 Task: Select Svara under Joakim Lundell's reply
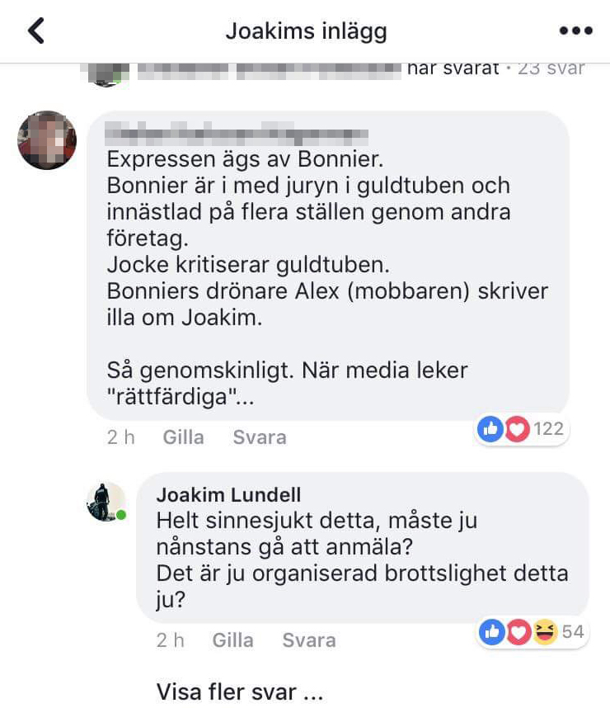click(309, 640)
